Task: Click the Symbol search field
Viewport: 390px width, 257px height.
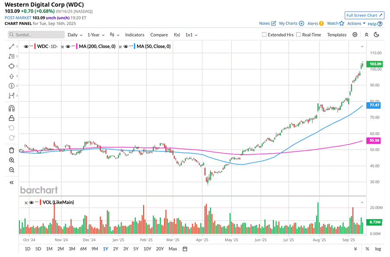Action: point(36,35)
